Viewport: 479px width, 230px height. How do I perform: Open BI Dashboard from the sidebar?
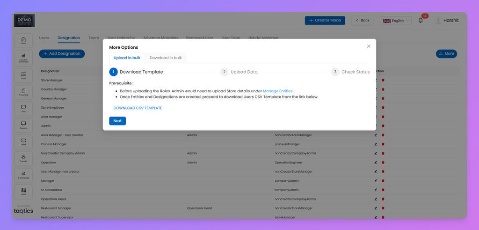coord(23,175)
